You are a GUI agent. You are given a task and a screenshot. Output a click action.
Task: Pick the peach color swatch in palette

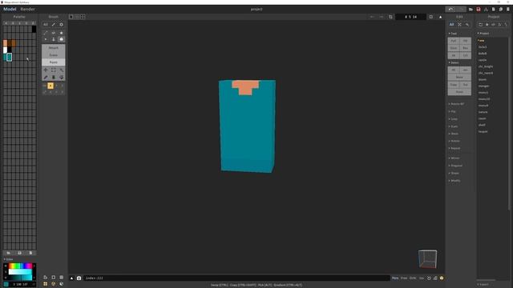(6, 43)
